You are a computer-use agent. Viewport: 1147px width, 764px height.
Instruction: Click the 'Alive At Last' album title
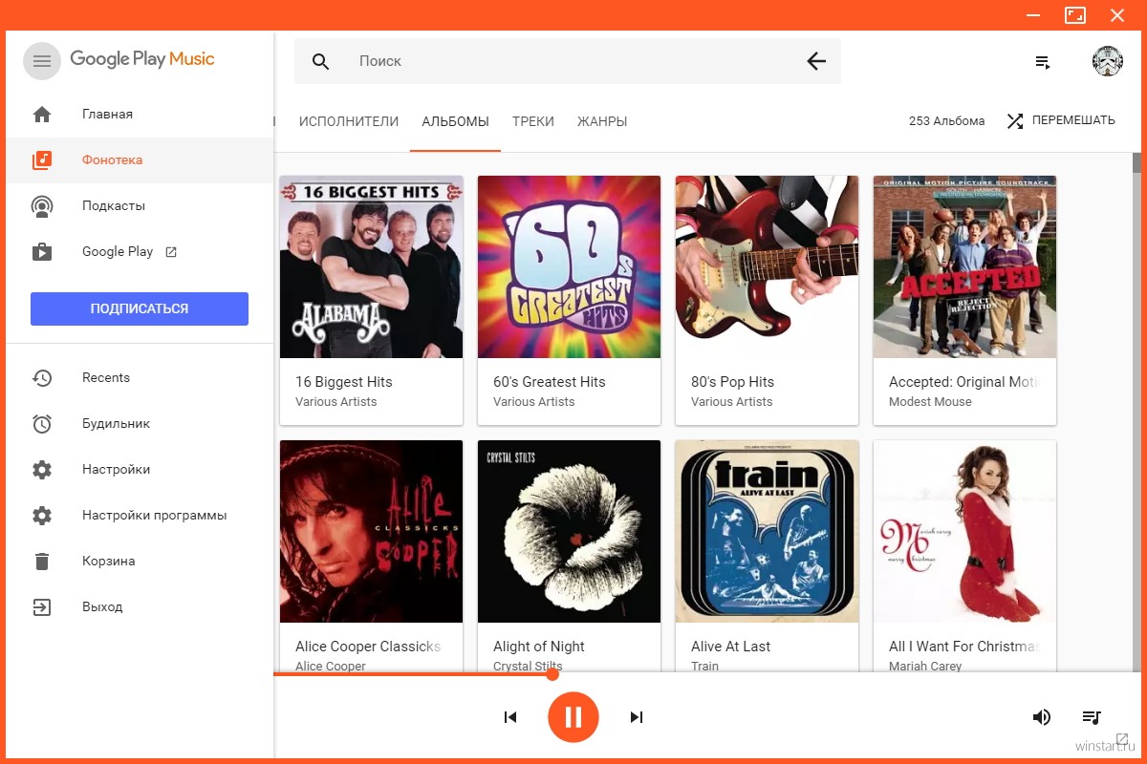click(731, 647)
